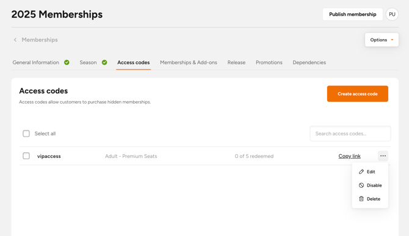409x236 pixels.
Task: Click the green checkmark next to Season
Action: (x=104, y=63)
